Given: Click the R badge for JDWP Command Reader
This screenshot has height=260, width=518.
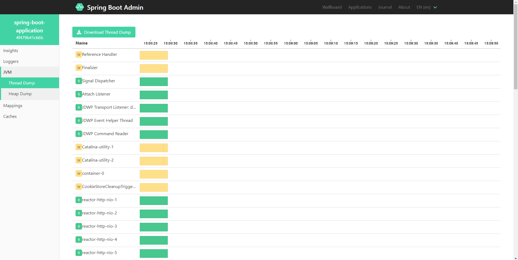Looking at the screenshot, I should click(x=79, y=134).
